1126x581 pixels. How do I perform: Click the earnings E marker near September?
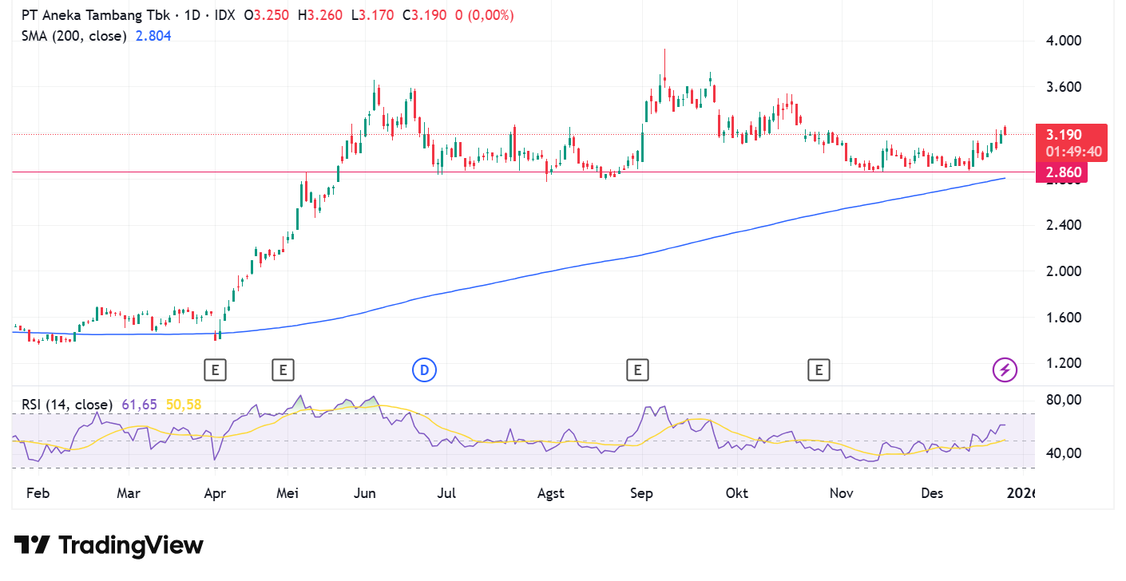click(x=637, y=370)
